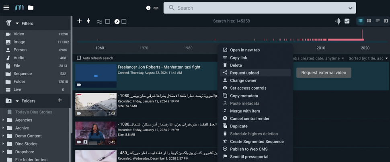Click the funnel Filters icon
Screen dimensions: 390x162
pyautogui.click(x=9, y=23)
